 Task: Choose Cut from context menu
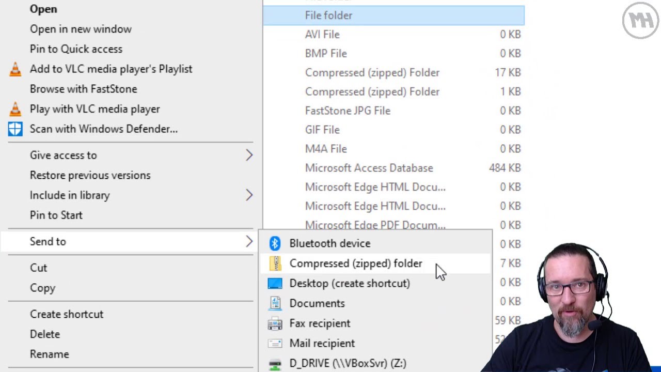(x=38, y=268)
